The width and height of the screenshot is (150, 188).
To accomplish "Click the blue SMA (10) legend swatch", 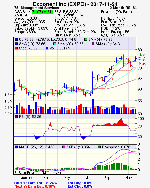I will (x=16, y=44).
